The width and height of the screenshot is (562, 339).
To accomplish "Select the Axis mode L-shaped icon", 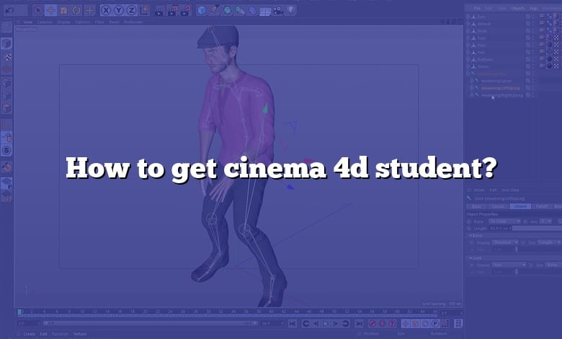I will (x=6, y=125).
